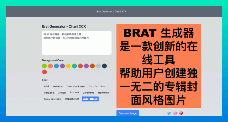The image size is (228, 122).
Task: Click the Background Color label
Action: pyautogui.click(x=53, y=60)
